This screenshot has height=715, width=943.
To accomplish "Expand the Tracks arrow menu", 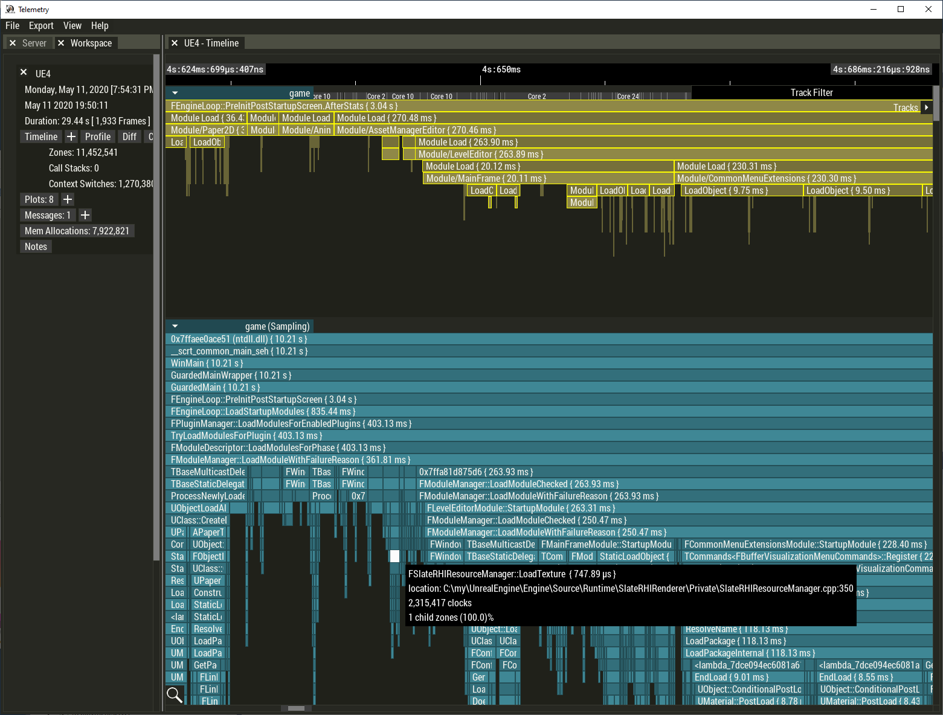I will click(x=926, y=107).
